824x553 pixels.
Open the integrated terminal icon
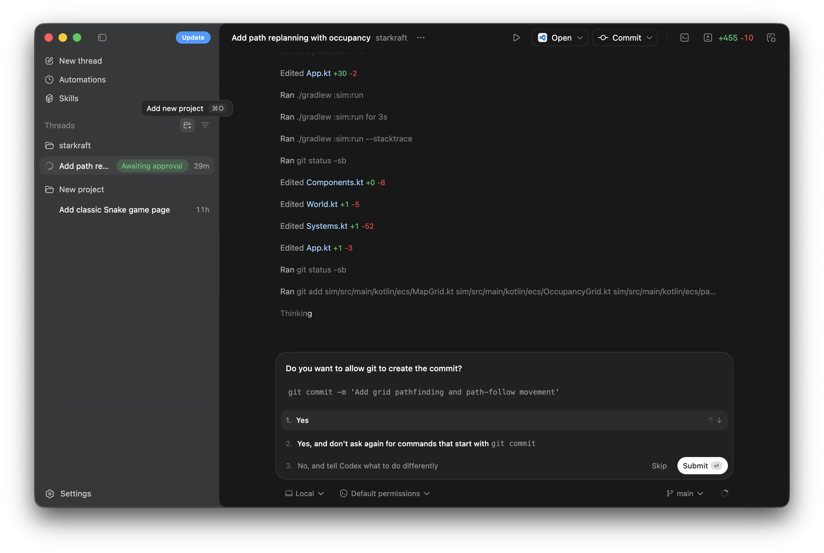[684, 38]
